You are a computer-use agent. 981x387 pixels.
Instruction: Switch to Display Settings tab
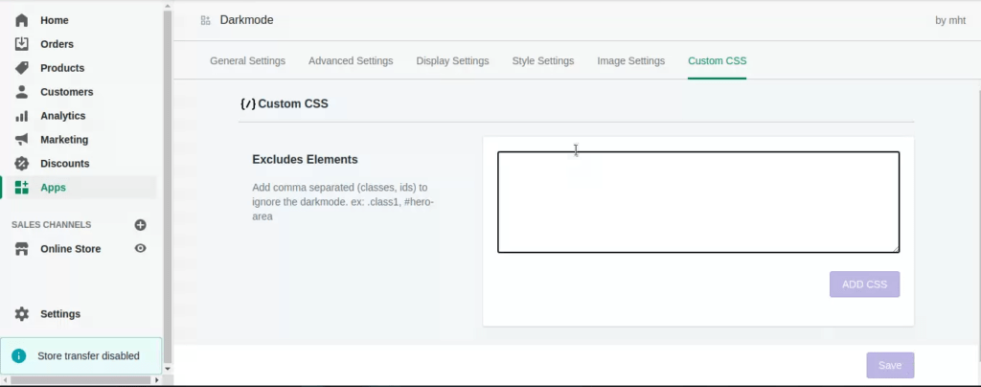pyautogui.click(x=452, y=60)
